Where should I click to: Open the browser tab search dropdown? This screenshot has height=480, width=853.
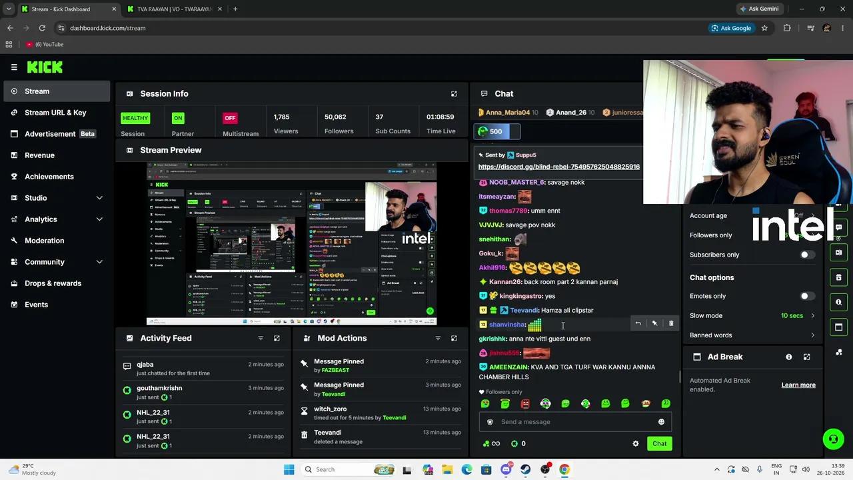[x=9, y=9]
